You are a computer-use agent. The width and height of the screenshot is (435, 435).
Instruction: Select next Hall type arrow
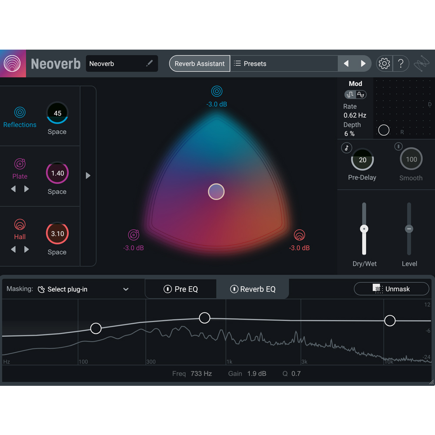(27, 249)
